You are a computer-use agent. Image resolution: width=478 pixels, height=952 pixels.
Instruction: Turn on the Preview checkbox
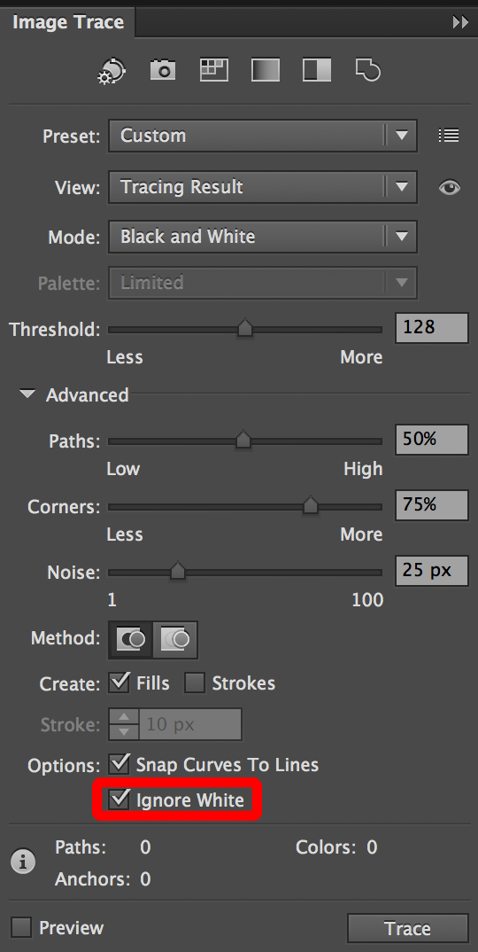(22, 928)
